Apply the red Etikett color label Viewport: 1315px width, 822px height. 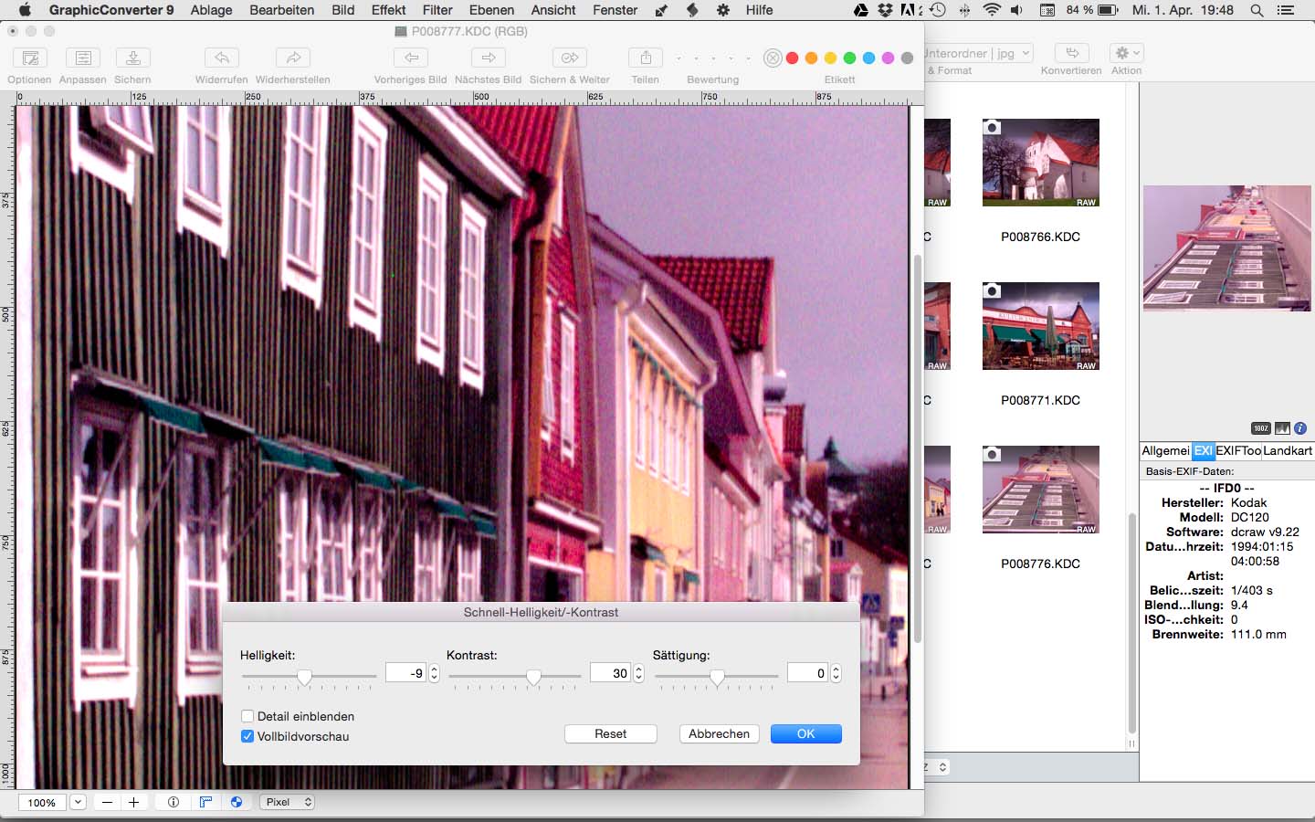point(793,58)
